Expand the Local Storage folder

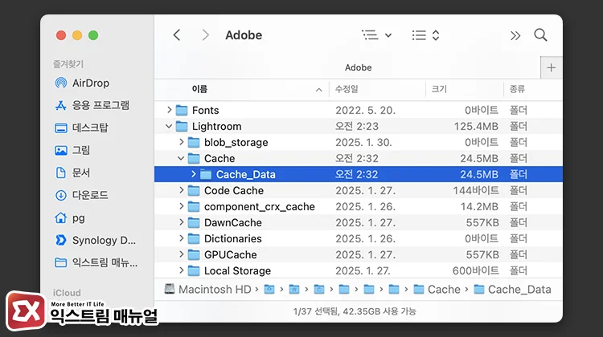click(x=181, y=270)
